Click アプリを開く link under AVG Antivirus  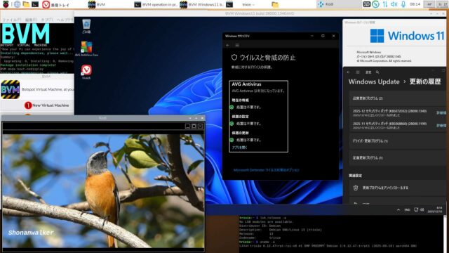(239, 148)
